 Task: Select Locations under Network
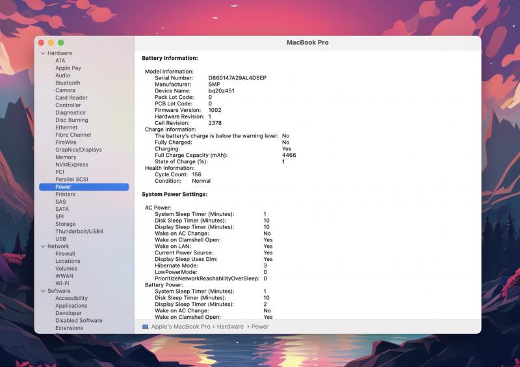[68, 261]
